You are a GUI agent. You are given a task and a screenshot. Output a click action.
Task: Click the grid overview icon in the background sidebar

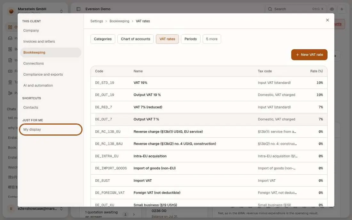[10, 27]
